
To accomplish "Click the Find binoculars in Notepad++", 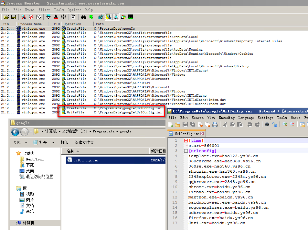I will [267, 124].
